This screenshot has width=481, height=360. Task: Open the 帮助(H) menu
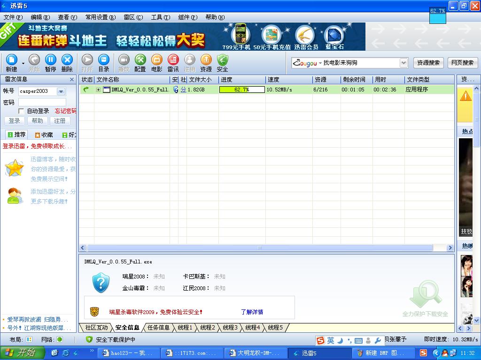(x=215, y=17)
